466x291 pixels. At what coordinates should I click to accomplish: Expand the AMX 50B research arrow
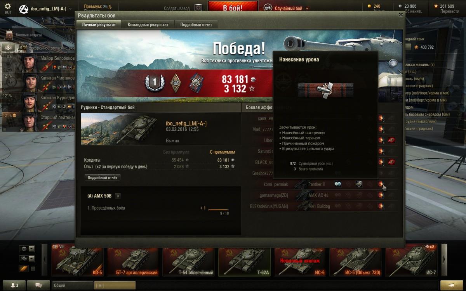(x=118, y=196)
